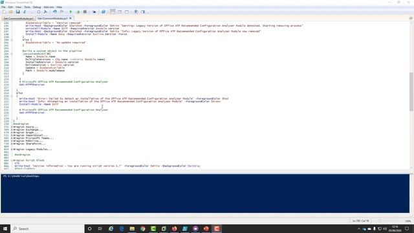
Task: Launch PowerShell.exe from the blue console icon
Action: (103, 12)
